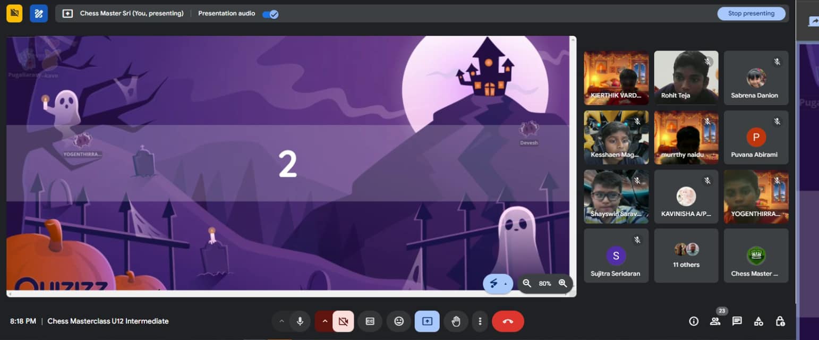Viewport: 819px width, 340px height.
Task: Click the Chess Masterclass U12 Intermediate meeting title
Action: click(x=108, y=321)
